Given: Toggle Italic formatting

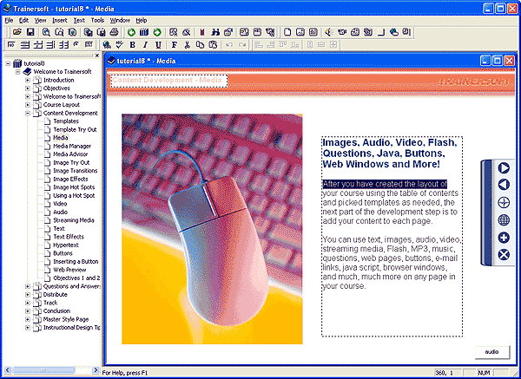Looking at the screenshot, I should (x=145, y=45).
